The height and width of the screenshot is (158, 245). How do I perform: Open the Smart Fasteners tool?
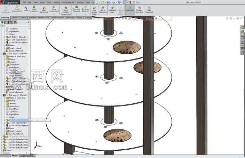44,10
